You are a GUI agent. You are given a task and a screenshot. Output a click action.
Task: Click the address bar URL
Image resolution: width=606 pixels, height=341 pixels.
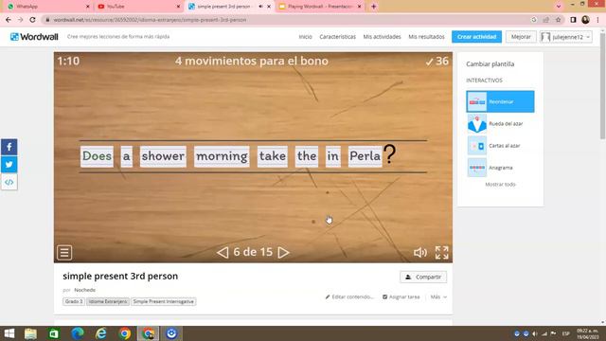click(x=150, y=20)
